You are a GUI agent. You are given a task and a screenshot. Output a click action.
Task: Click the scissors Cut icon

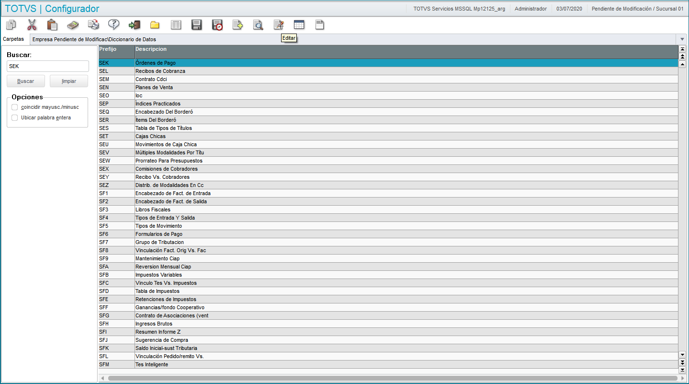point(32,25)
